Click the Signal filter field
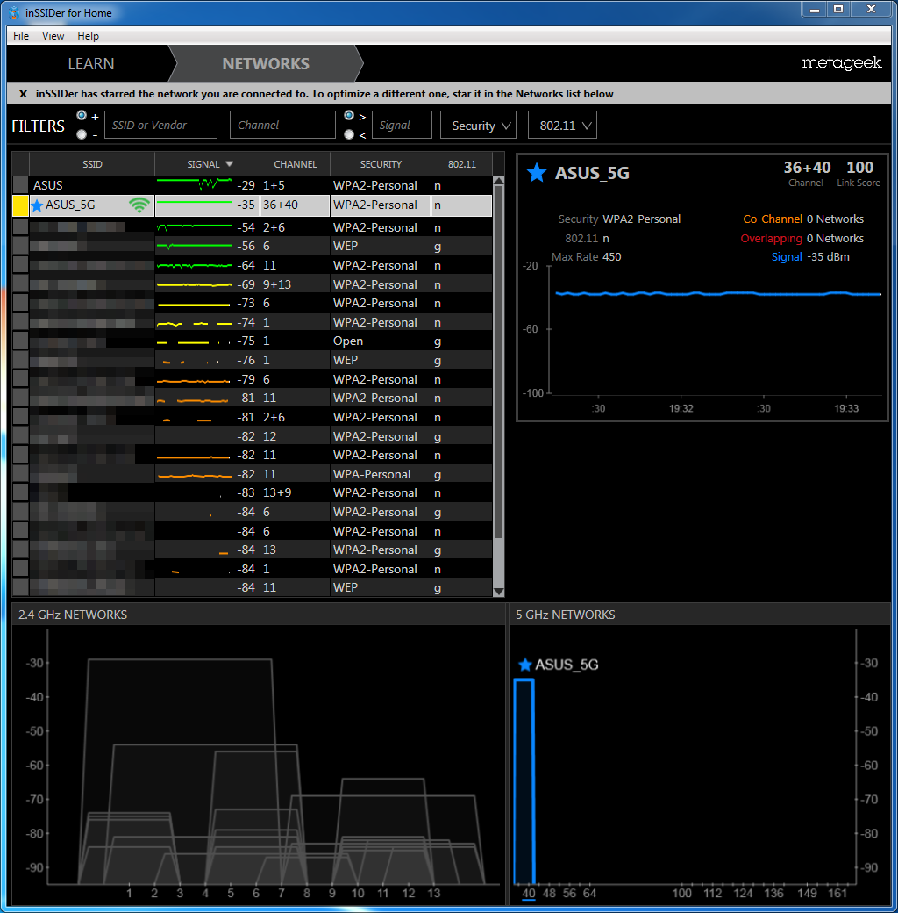The image size is (898, 913). click(x=402, y=125)
